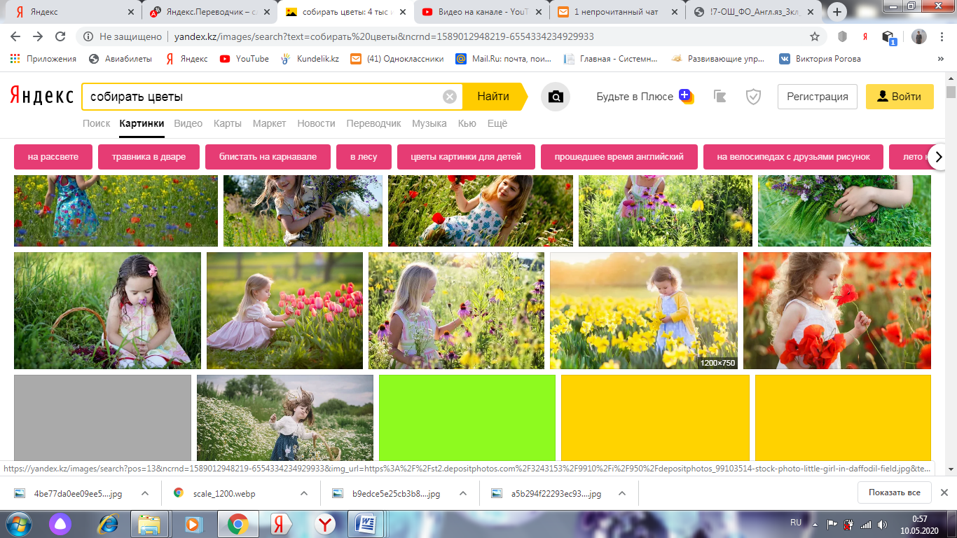Bookmark this page with the star icon
957x538 pixels.
pos(814,36)
